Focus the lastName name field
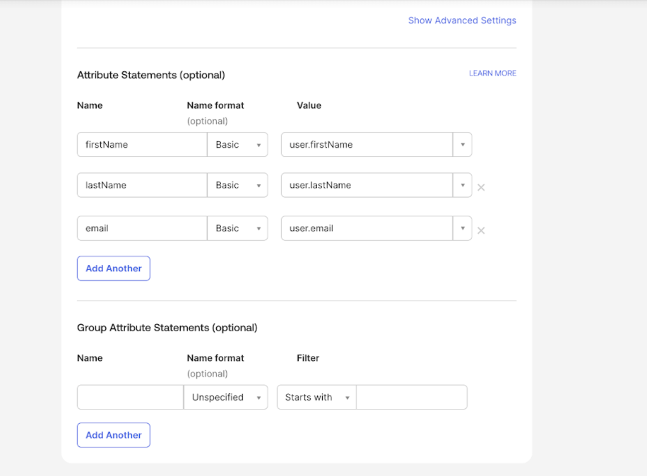The height and width of the screenshot is (476, 647). click(142, 185)
